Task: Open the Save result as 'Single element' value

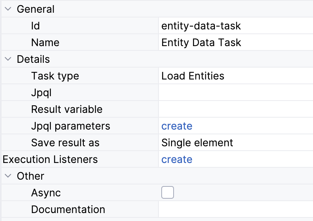Action: [197, 143]
